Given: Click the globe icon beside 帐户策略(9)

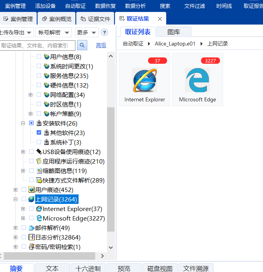Looking at the screenshot, I should 47,114.
